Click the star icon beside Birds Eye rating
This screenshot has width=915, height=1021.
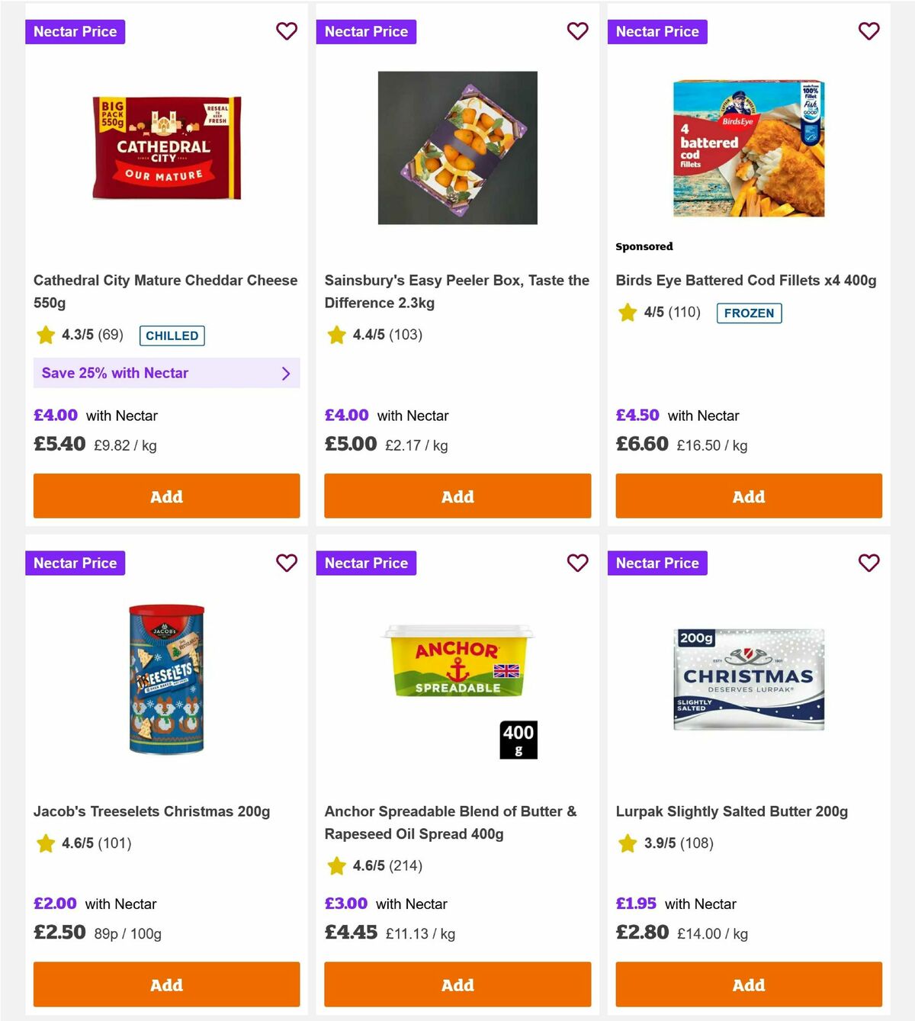click(x=627, y=313)
